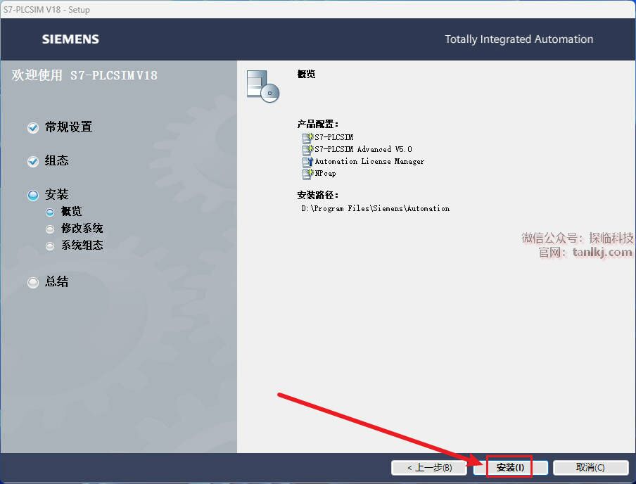The width and height of the screenshot is (636, 484).
Task: Click the S7-PLCSIM product icon
Action: tap(308, 138)
